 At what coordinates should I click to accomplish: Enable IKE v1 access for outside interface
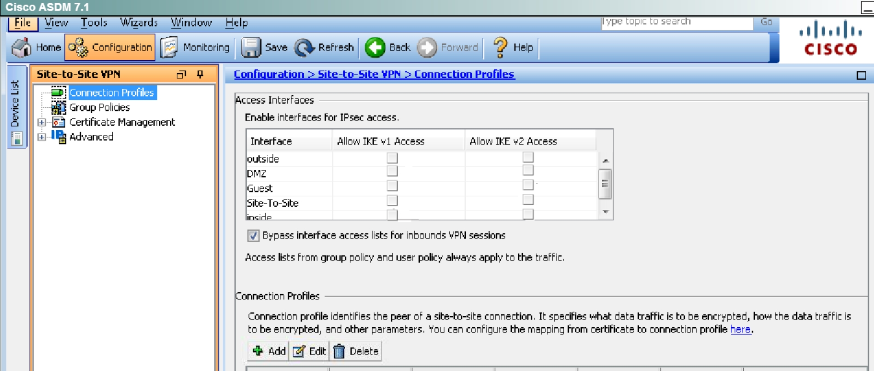[392, 158]
